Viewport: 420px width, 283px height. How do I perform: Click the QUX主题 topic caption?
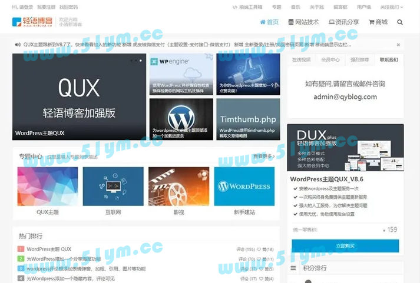[48, 212]
